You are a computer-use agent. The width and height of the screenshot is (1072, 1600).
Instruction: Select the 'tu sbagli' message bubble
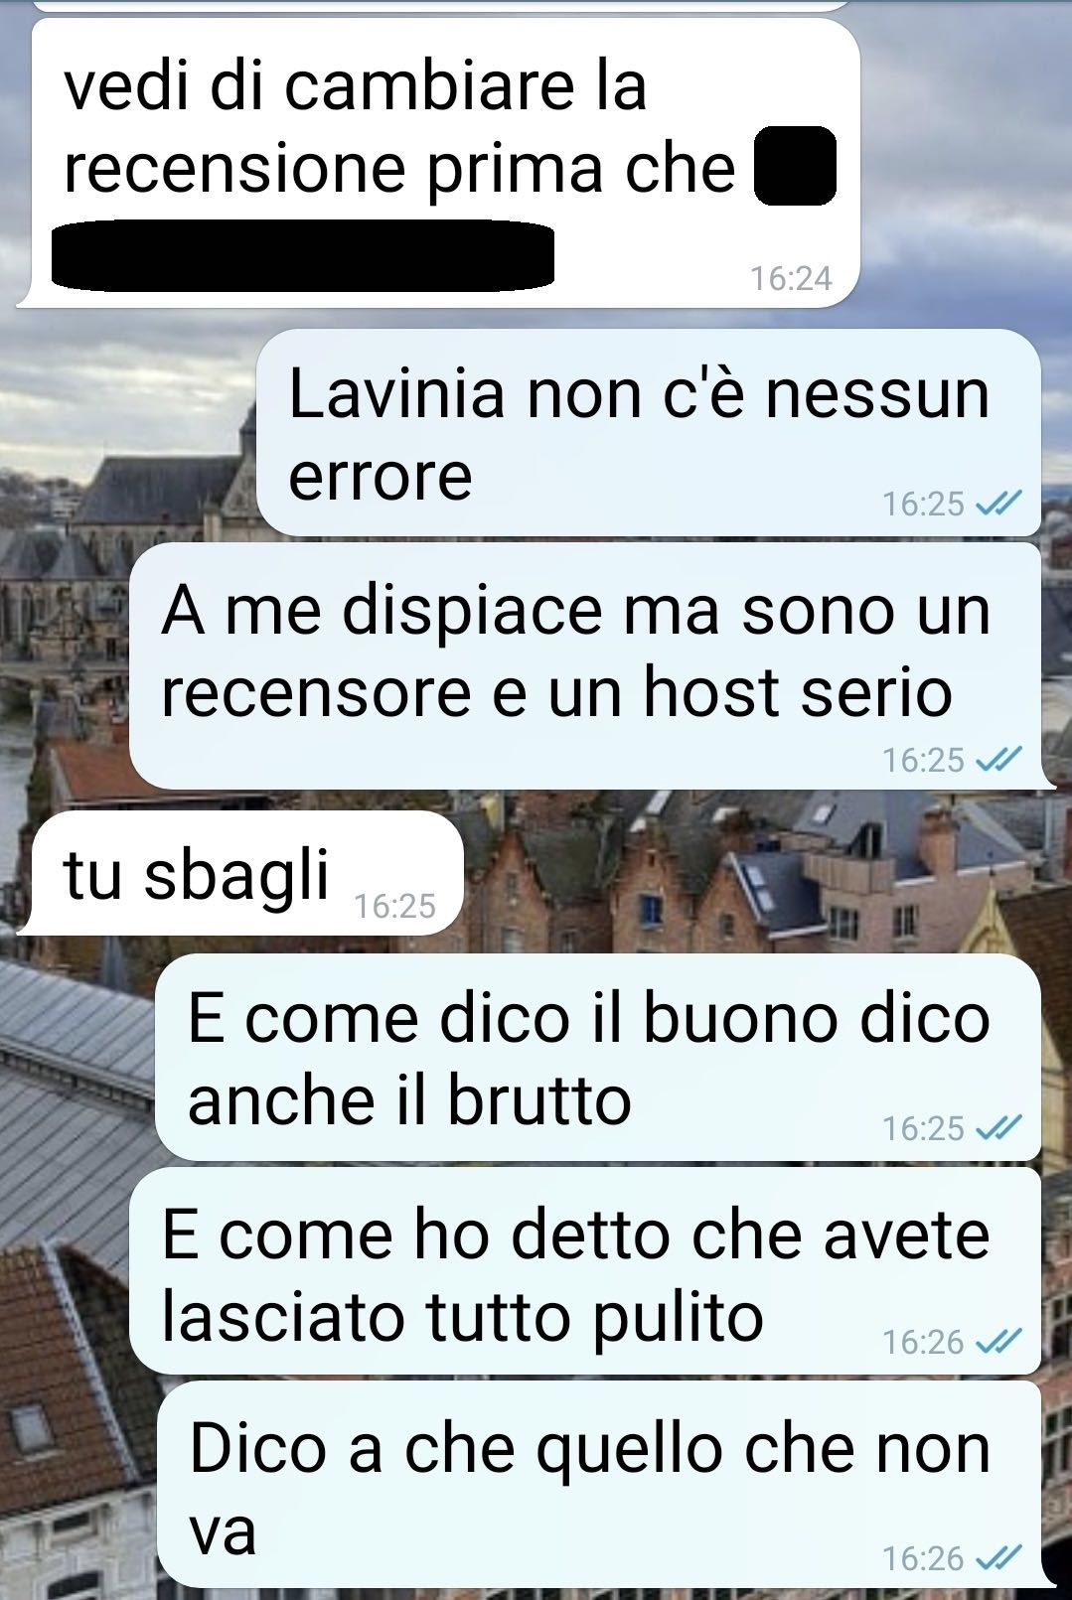(240, 873)
